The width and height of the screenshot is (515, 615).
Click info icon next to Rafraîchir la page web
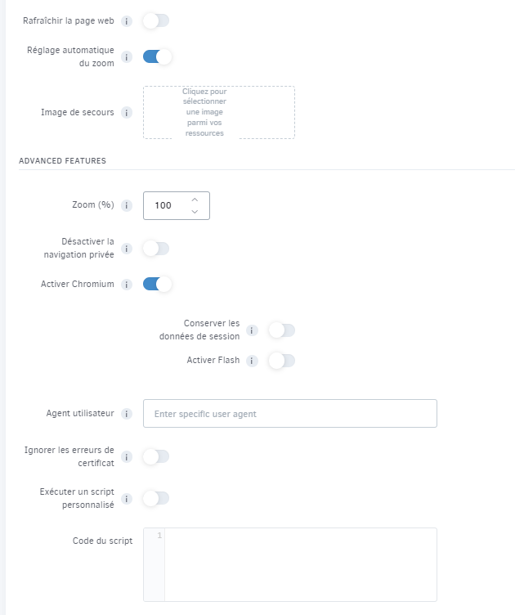point(126,21)
